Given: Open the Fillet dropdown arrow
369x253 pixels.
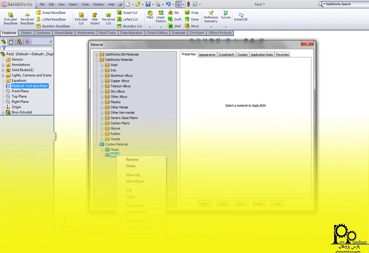Looking at the screenshot, I should pos(150,27).
